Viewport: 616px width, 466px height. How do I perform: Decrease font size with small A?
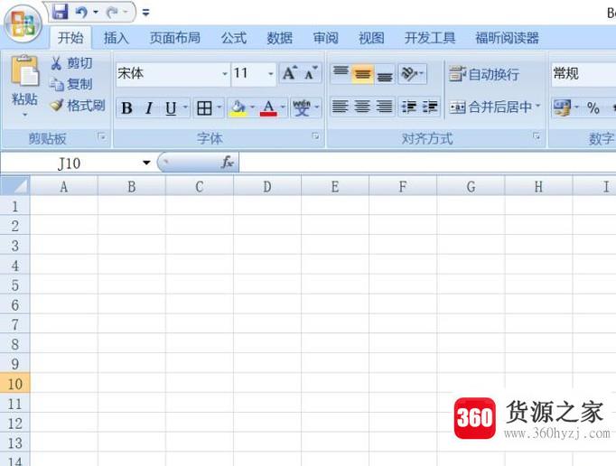pyautogui.click(x=311, y=73)
